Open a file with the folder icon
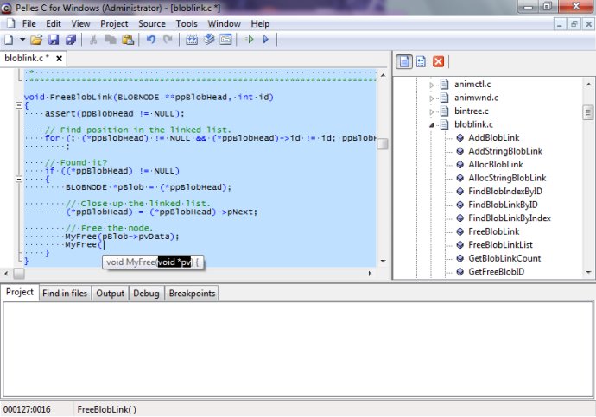The height and width of the screenshot is (417, 596). click(36, 40)
